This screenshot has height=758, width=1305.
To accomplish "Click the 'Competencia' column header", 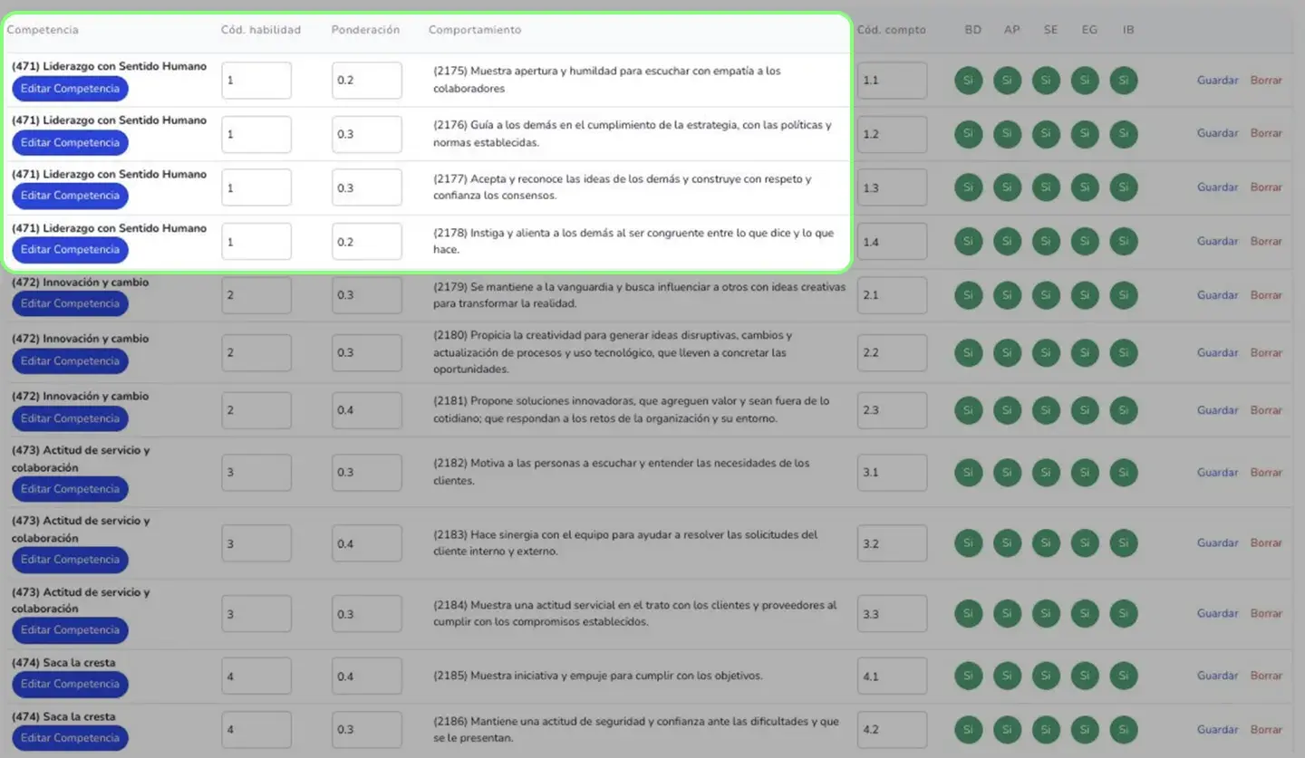I will [43, 30].
